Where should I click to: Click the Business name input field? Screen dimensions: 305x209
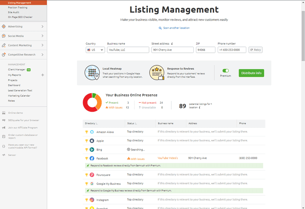(128, 50)
